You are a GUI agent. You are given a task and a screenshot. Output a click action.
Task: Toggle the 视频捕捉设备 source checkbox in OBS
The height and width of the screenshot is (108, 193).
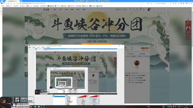pos(66,101)
